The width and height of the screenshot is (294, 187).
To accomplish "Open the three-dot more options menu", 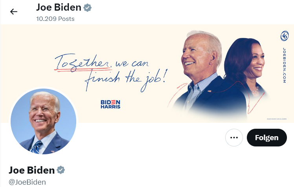I will (x=234, y=138).
